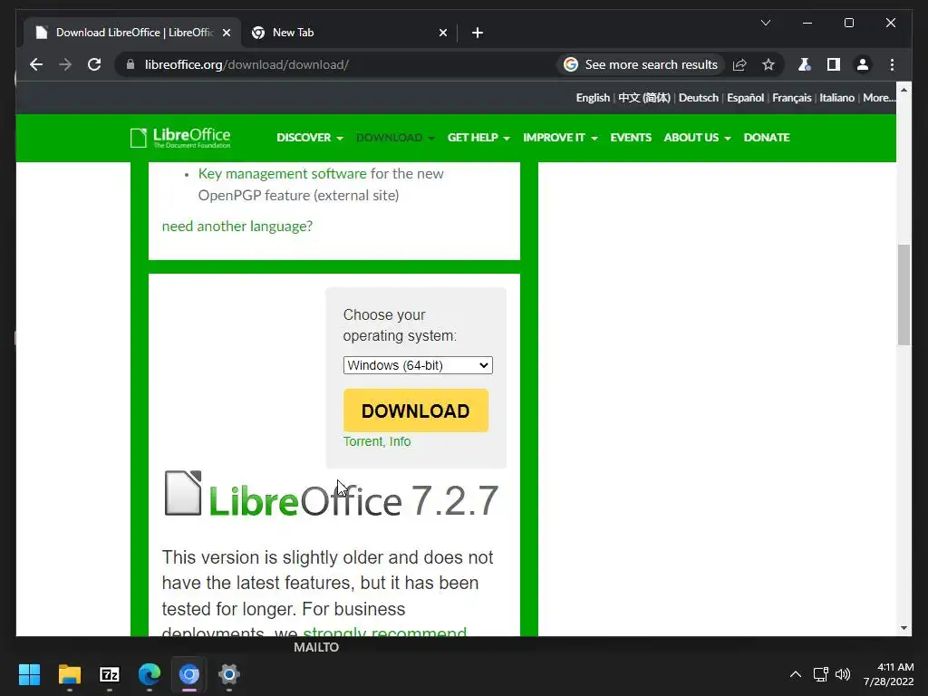Switch site language to Español
928x696 pixels.
(745, 98)
